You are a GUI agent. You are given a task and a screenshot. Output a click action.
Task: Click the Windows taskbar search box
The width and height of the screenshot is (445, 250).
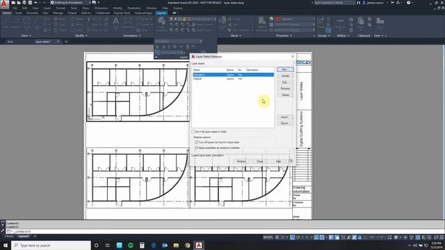(51, 245)
